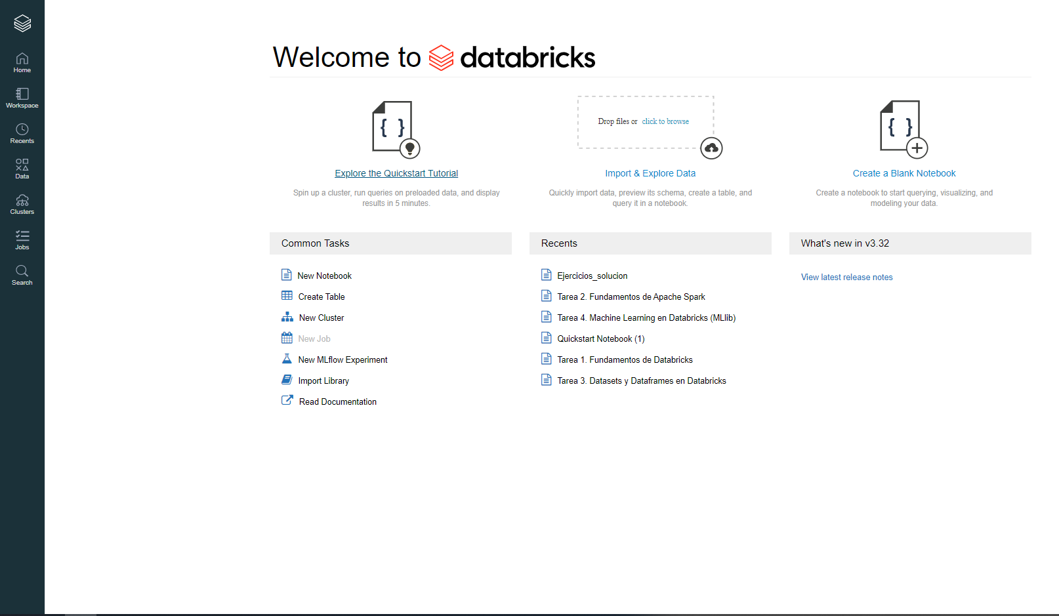Click the Quickstart Tutorial notebook icon
The height and width of the screenshot is (616, 1059).
point(396,129)
